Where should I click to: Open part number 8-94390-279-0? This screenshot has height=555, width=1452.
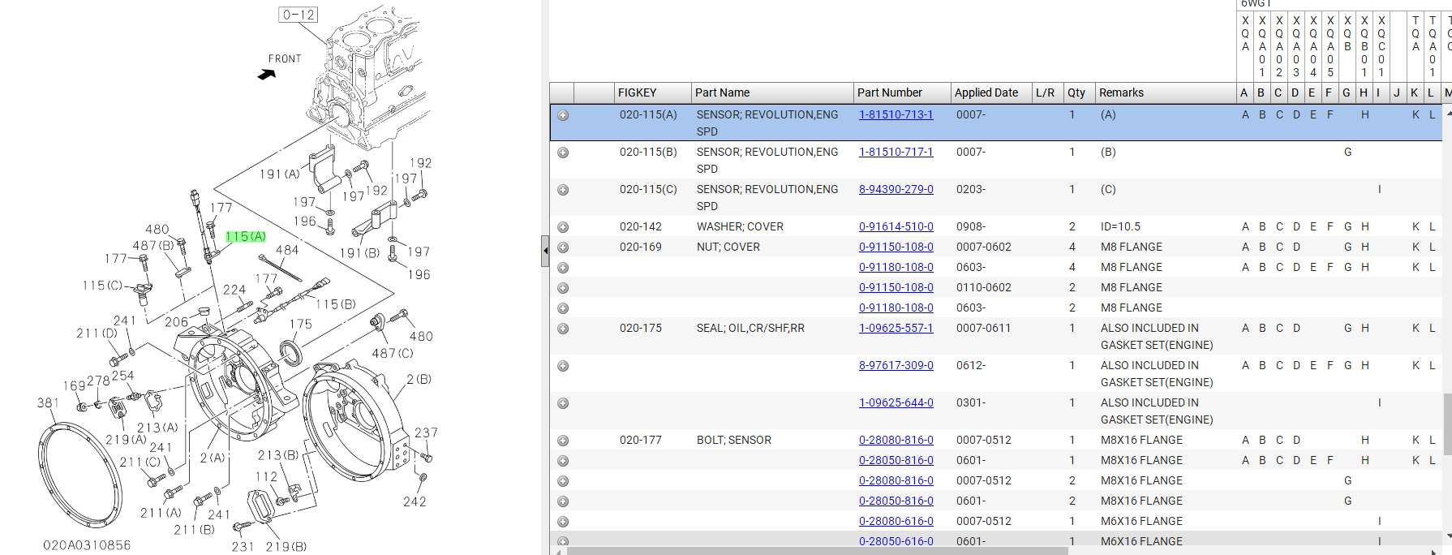pyautogui.click(x=896, y=189)
